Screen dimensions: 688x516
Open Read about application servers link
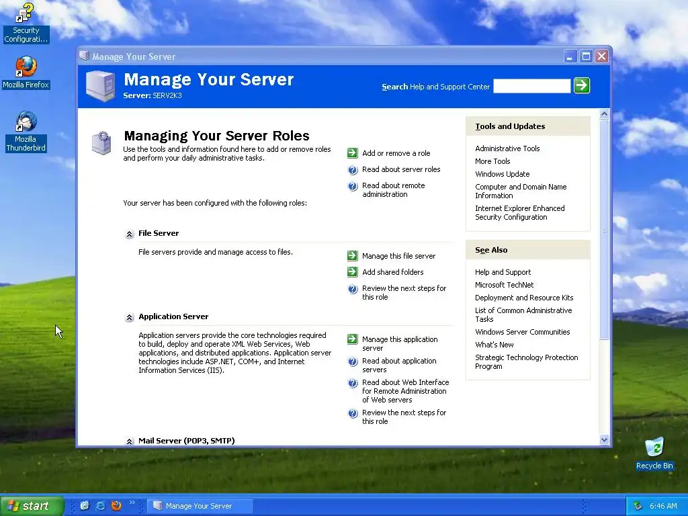(x=399, y=365)
